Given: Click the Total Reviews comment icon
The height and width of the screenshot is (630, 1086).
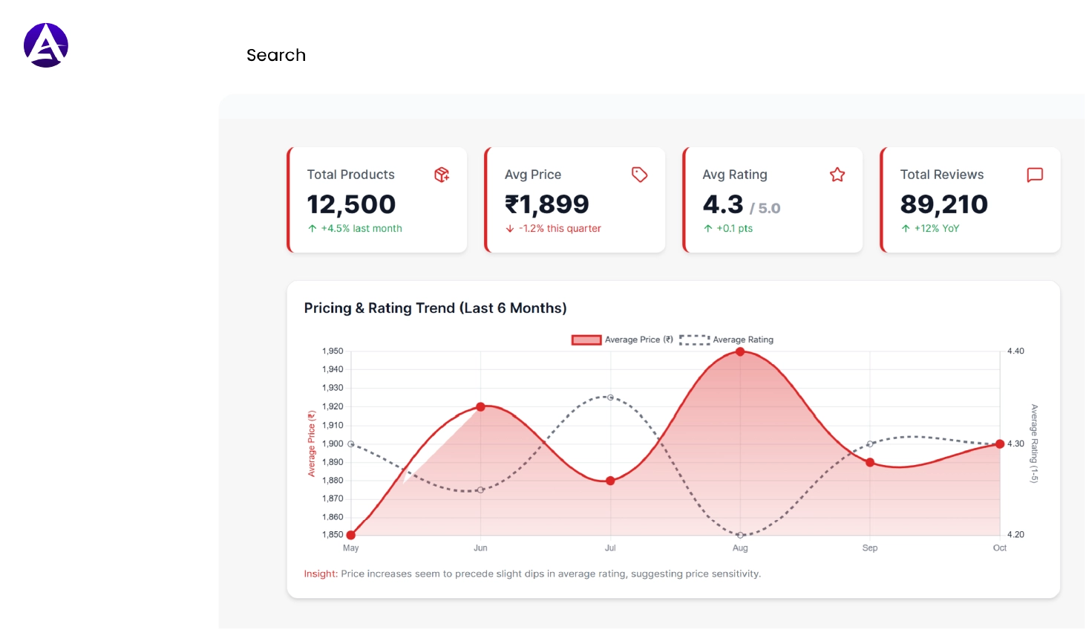Looking at the screenshot, I should point(1035,175).
